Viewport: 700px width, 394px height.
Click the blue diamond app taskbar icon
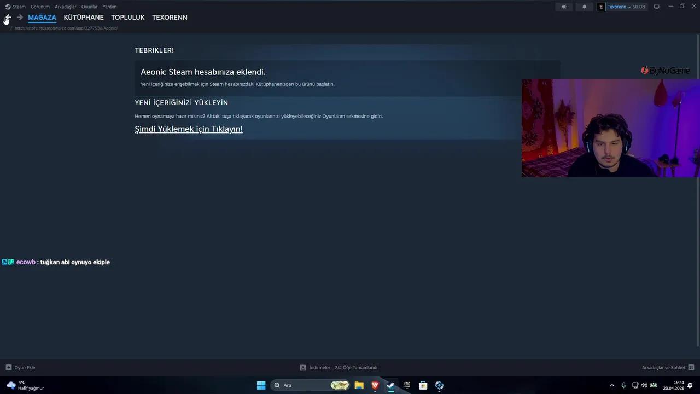(x=439, y=385)
